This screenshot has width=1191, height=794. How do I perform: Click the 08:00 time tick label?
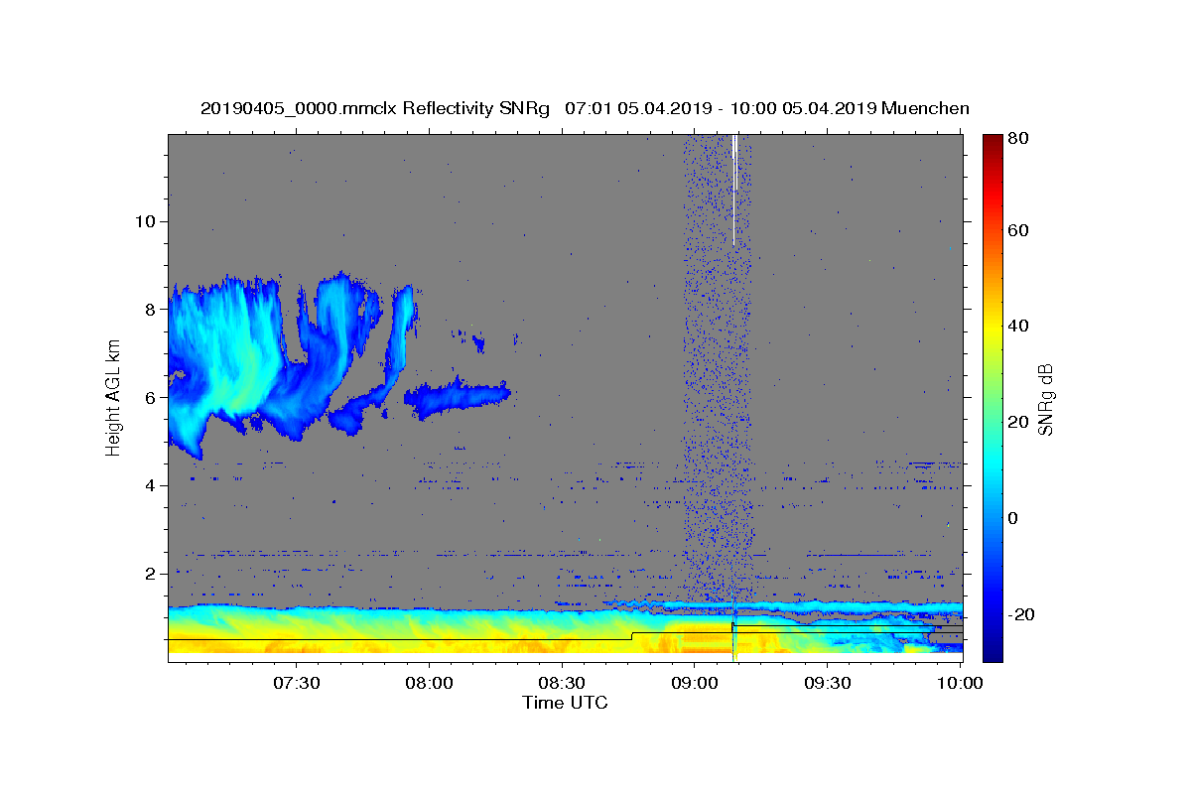click(429, 684)
